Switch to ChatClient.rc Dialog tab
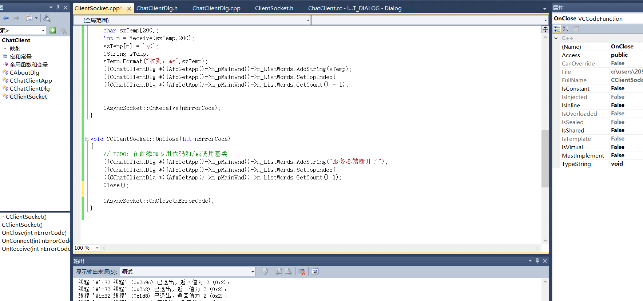Image resolution: width=643 pixels, height=301 pixels. point(355,8)
